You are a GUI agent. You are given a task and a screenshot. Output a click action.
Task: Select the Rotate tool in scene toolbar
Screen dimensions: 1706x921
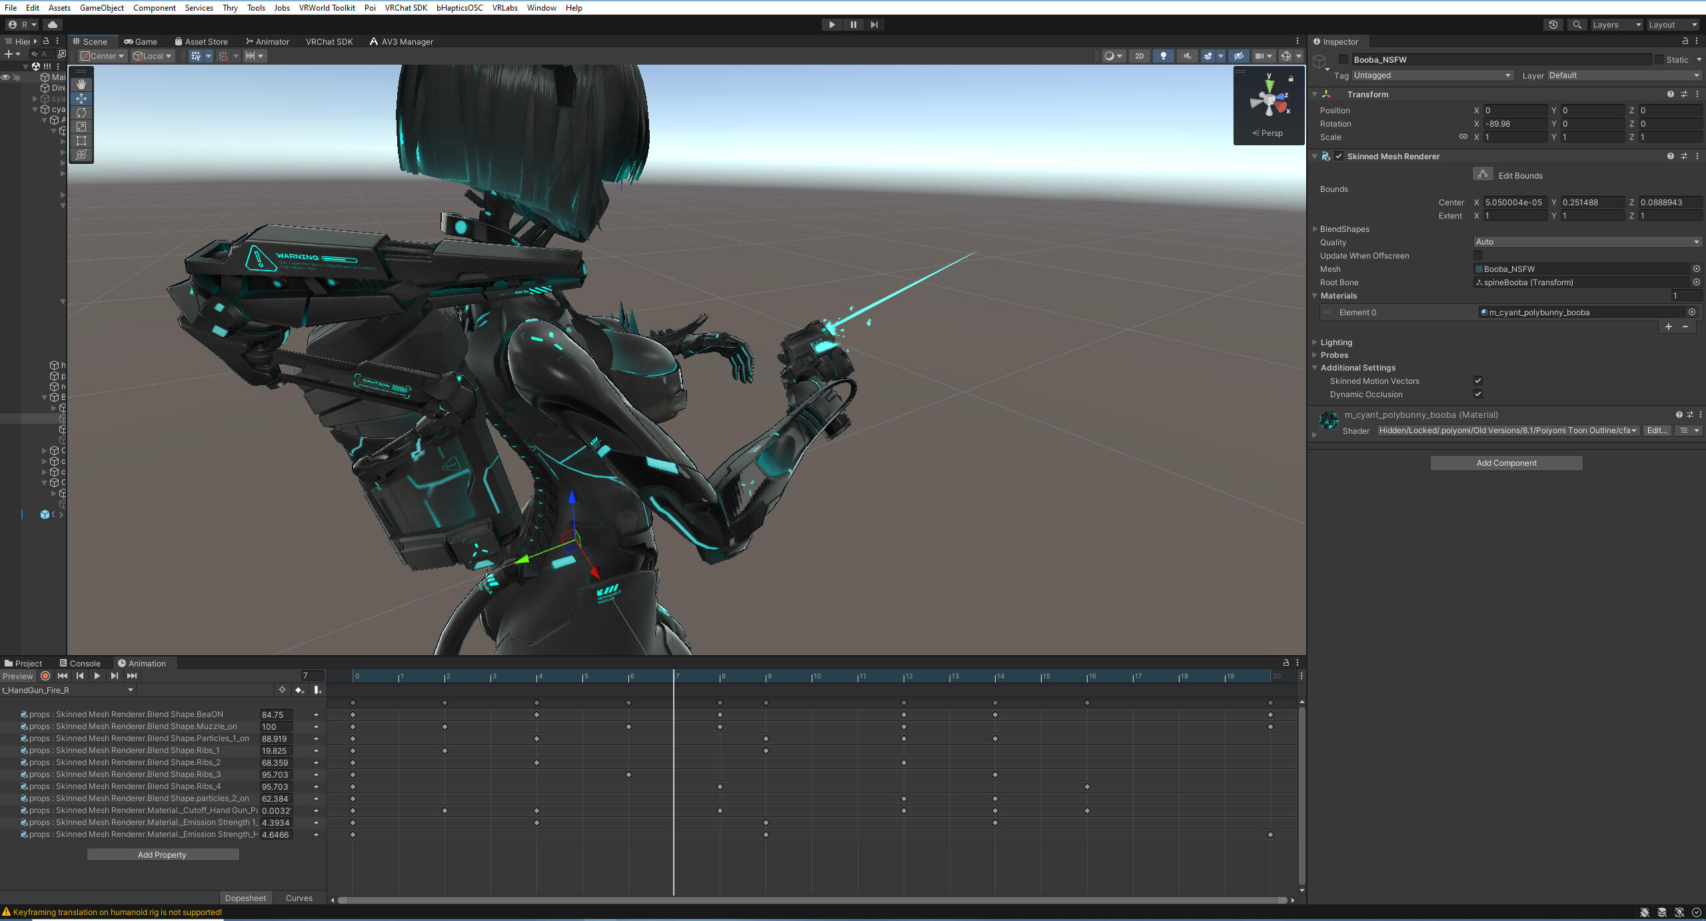pyautogui.click(x=81, y=113)
